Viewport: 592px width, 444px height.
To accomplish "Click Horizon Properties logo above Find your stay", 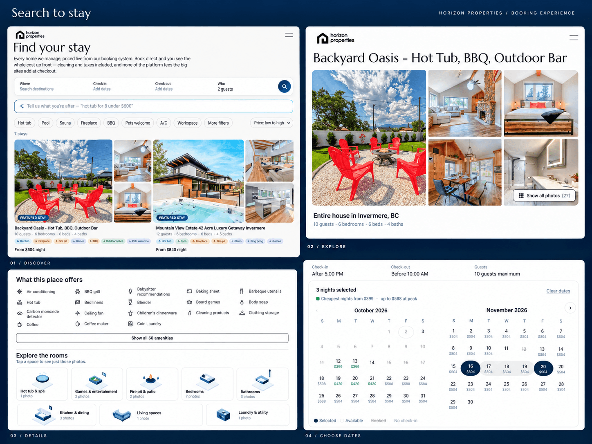I will point(30,34).
